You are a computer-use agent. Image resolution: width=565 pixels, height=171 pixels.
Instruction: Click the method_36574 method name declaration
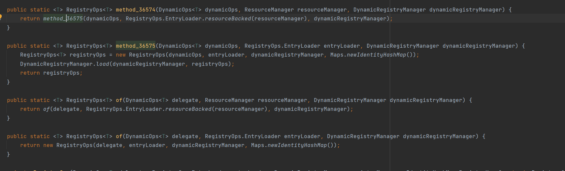point(136,10)
